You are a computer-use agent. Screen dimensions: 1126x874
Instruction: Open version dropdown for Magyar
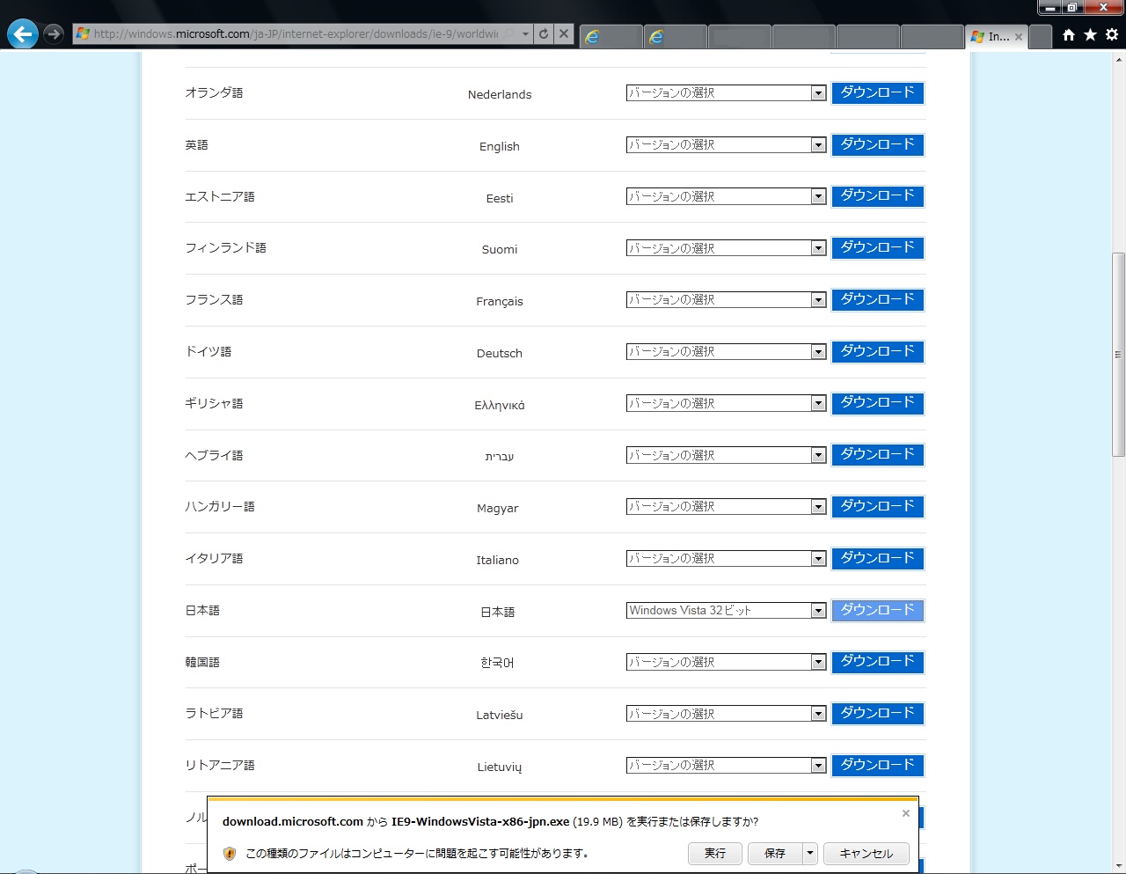coord(727,507)
